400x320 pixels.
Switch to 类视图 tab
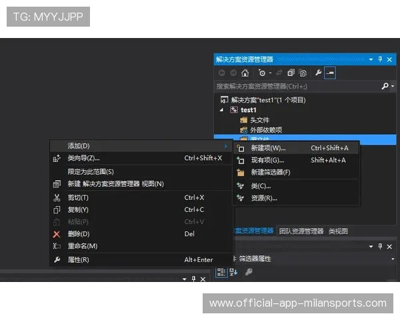point(338,231)
